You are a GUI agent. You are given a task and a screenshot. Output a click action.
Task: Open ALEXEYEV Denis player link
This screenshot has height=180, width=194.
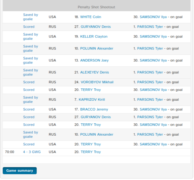tap(94, 72)
